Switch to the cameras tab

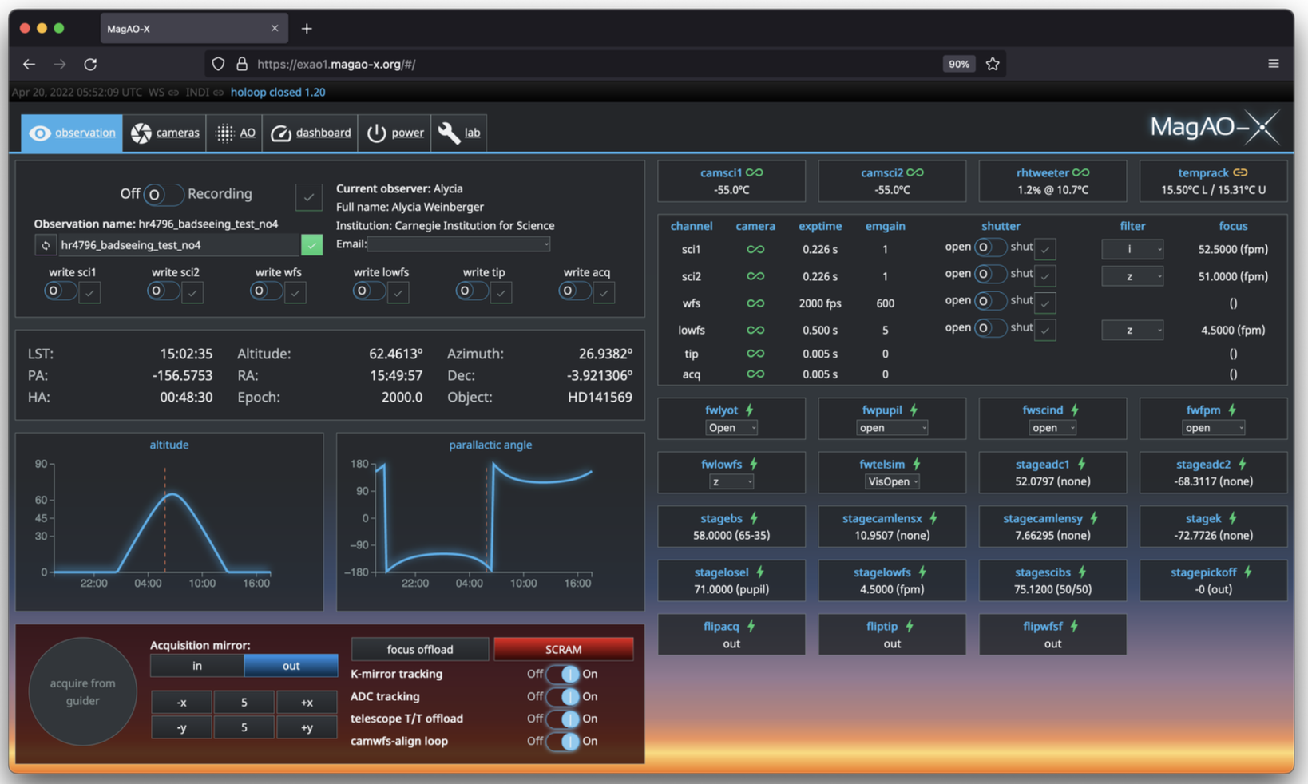[x=165, y=133]
